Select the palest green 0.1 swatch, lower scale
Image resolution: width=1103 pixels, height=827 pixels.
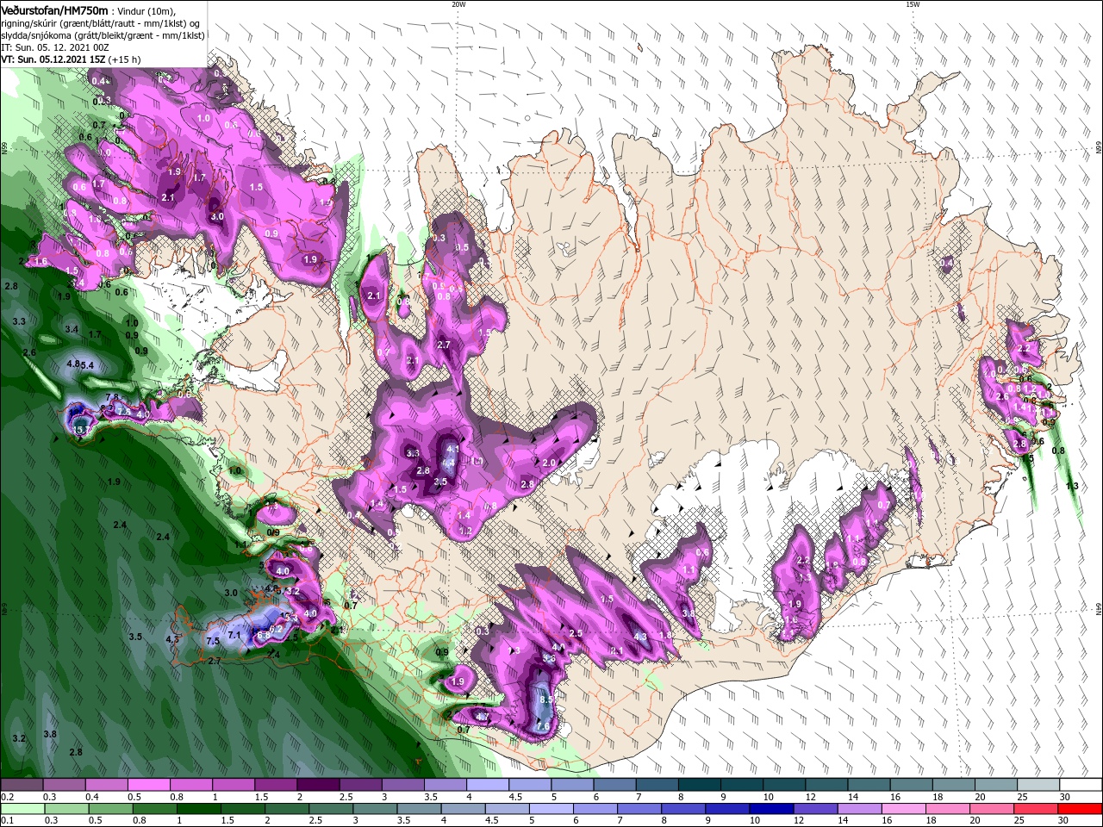pos(22,809)
